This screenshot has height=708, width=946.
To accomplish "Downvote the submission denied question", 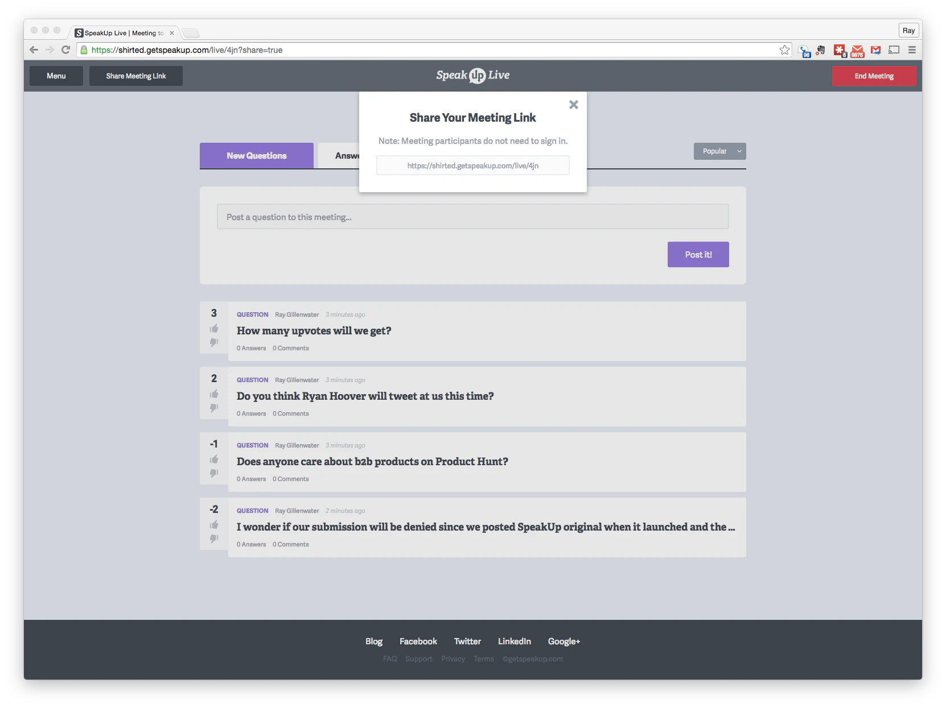I will coord(214,539).
